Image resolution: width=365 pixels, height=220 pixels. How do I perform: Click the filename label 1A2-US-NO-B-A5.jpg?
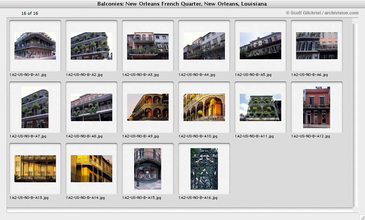253,75
